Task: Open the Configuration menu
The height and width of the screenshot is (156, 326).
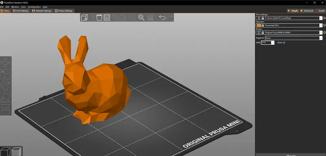Action: tap(34, 7)
